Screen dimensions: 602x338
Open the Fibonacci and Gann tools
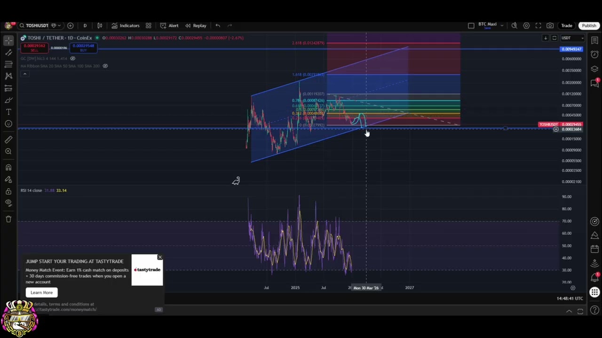8,64
